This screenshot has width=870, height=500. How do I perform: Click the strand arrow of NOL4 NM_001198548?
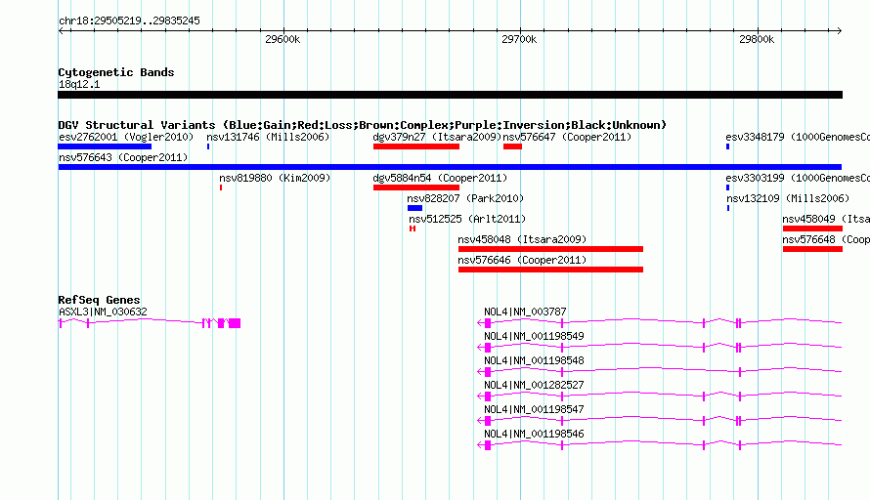(480, 371)
